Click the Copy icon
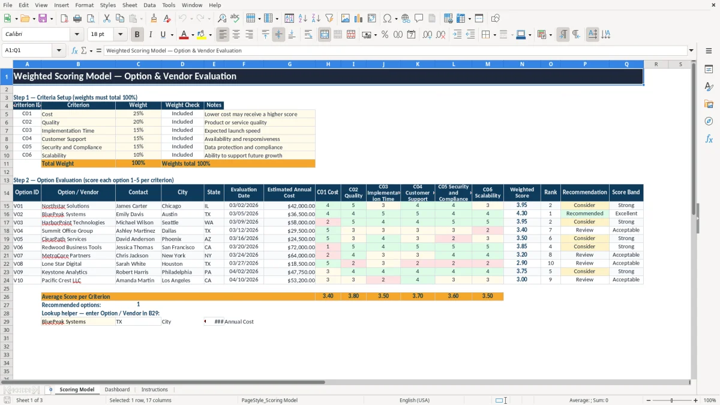The image size is (720, 405). pos(120,19)
